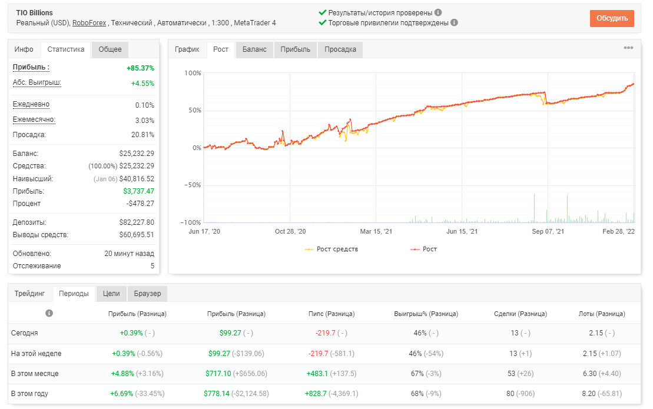Screen dimensions: 653x409
Task: Toggle Рост legend series on chart
Action: pyautogui.click(x=423, y=250)
